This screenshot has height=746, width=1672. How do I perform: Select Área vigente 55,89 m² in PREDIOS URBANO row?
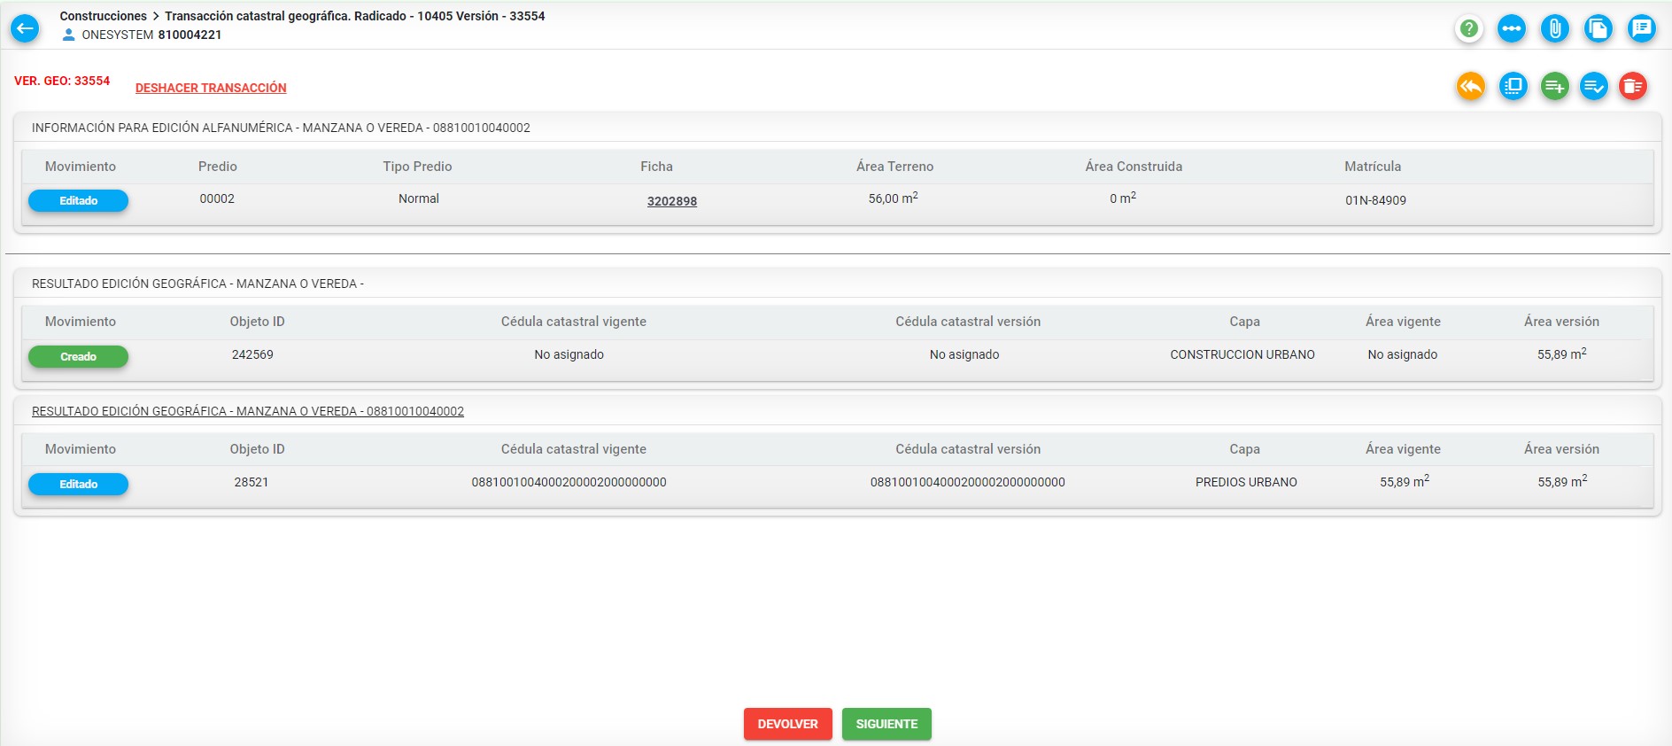tap(1405, 481)
